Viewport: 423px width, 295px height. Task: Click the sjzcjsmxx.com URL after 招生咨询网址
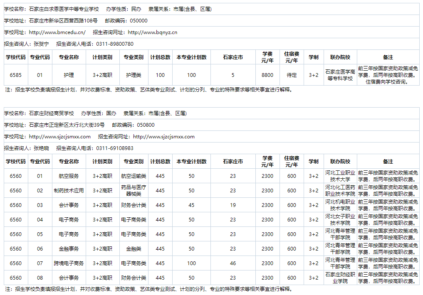click(163, 137)
